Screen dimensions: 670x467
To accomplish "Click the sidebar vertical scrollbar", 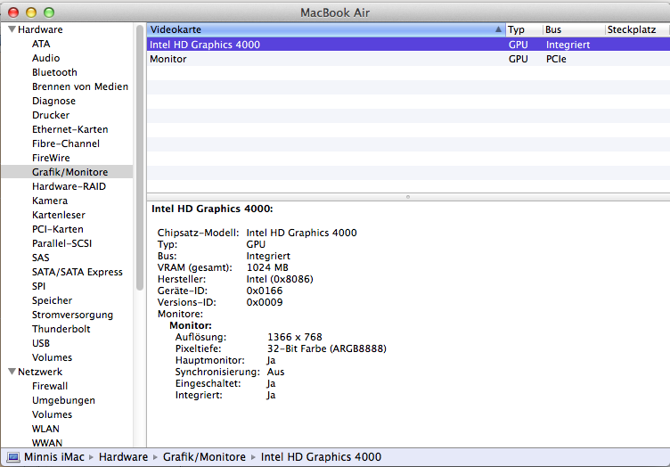I will pyautogui.click(x=140, y=160).
